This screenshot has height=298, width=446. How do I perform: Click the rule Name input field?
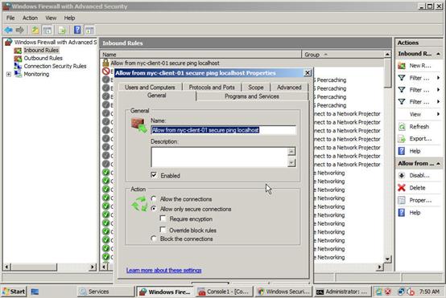223,130
